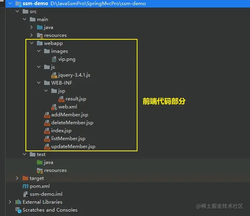The image size is (250, 216).
Task: Click the Maven pom.xml icon
Action: point(25,186)
